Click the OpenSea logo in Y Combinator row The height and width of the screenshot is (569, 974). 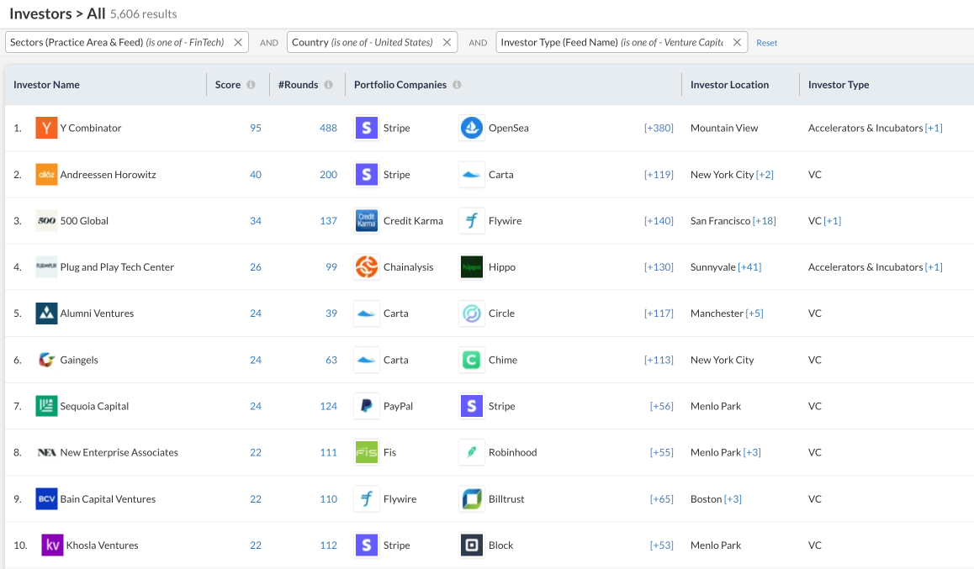click(x=472, y=128)
